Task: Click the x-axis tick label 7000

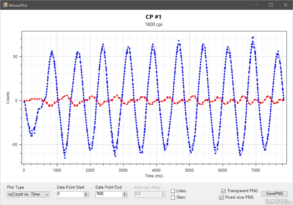Action: (256, 170)
